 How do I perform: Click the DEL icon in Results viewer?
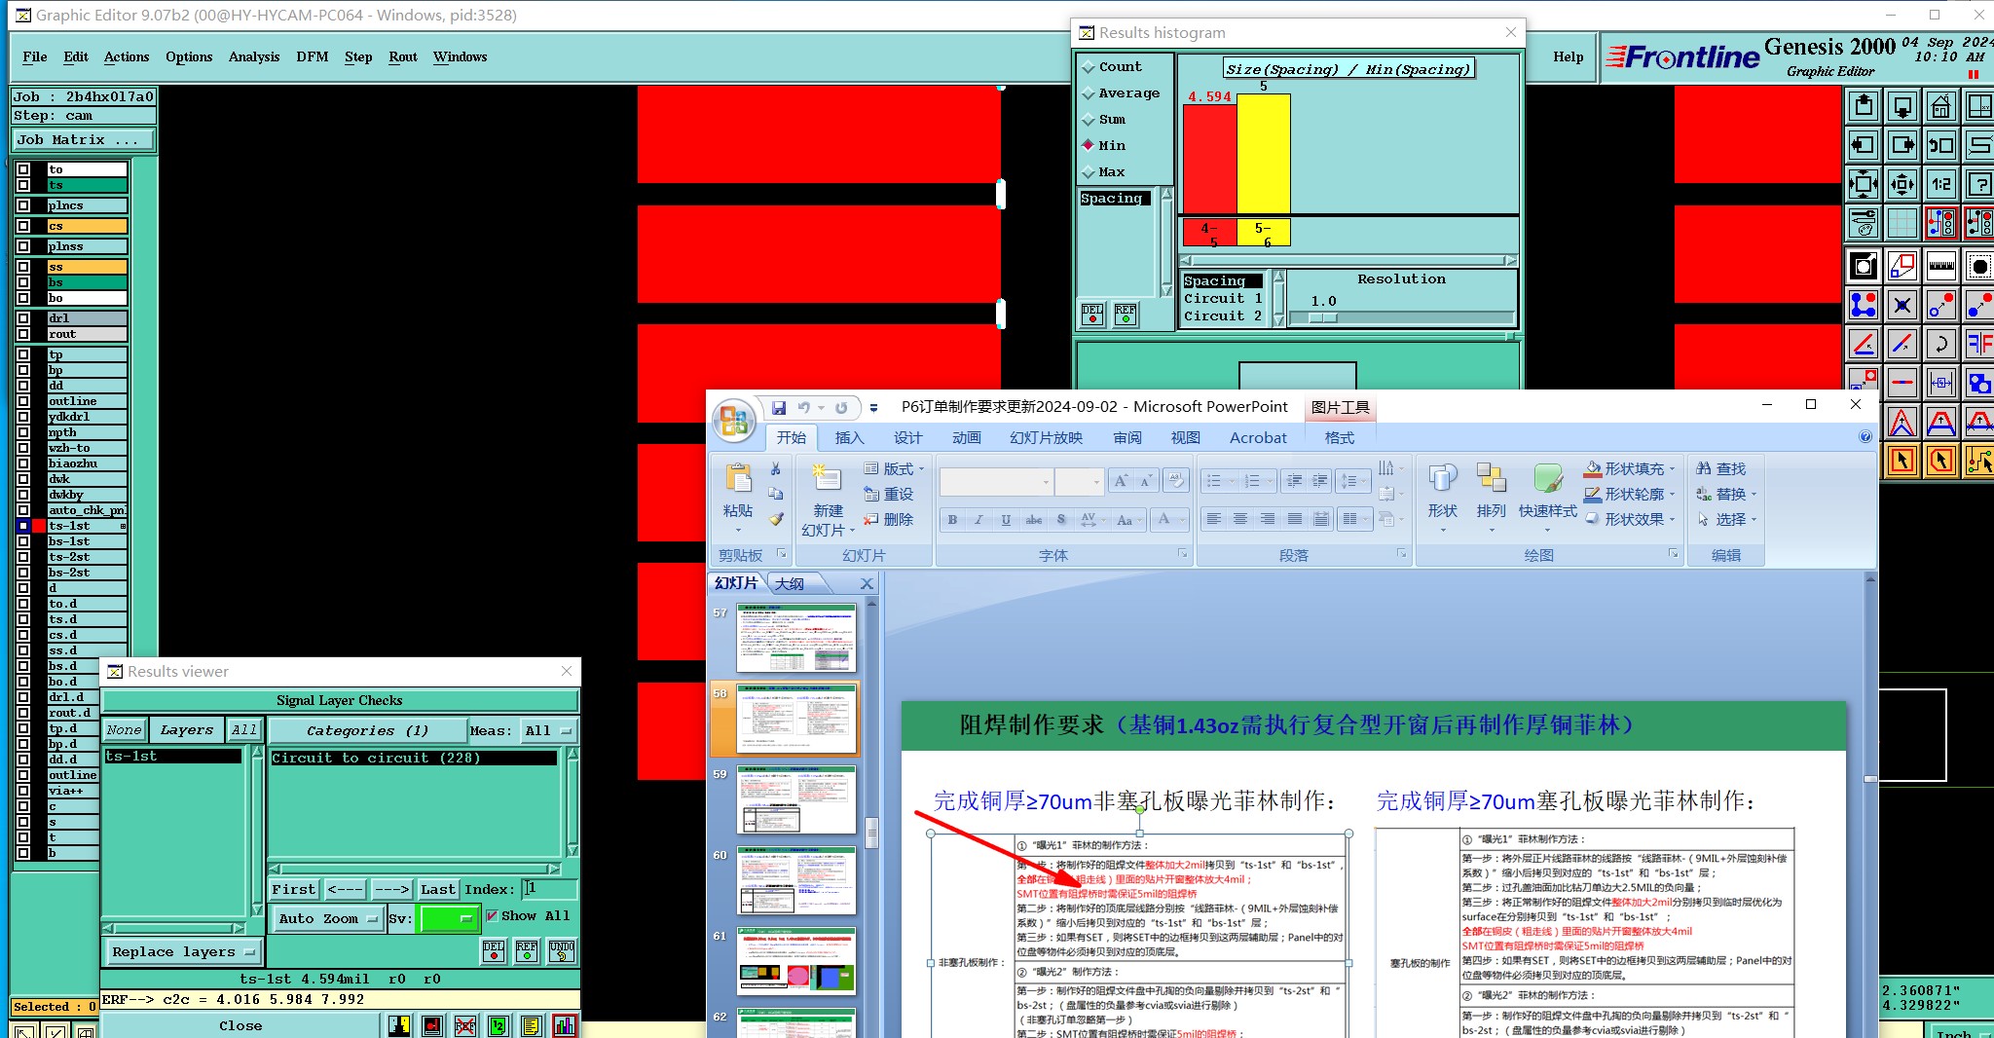[x=494, y=951]
